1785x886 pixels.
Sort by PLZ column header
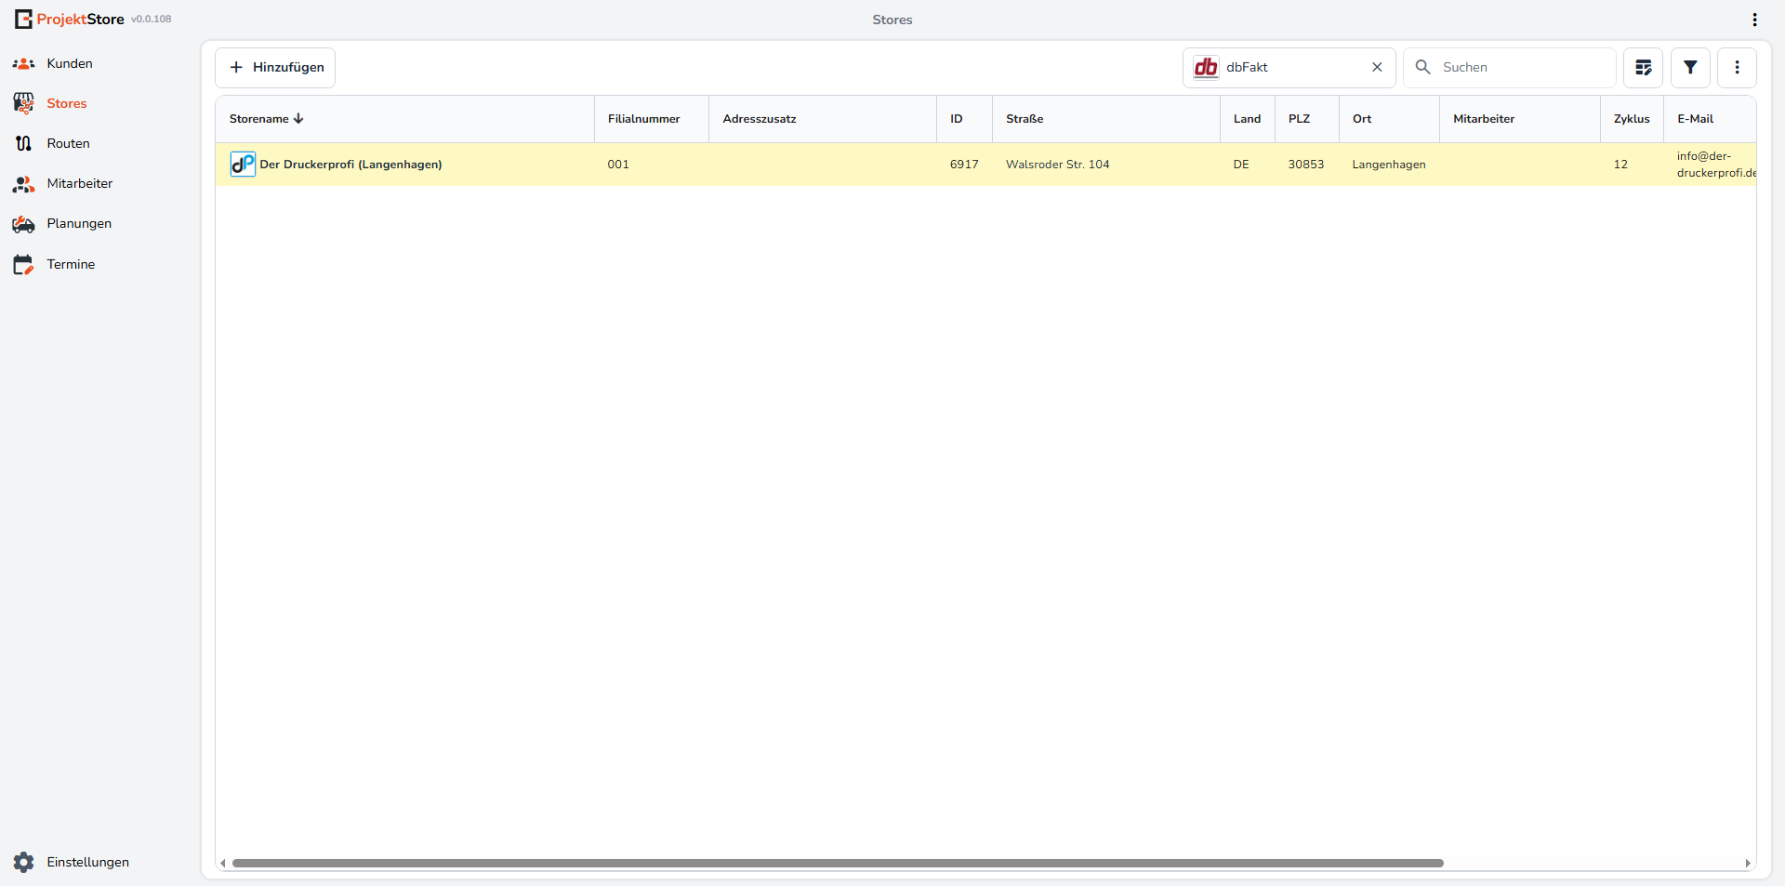point(1299,118)
